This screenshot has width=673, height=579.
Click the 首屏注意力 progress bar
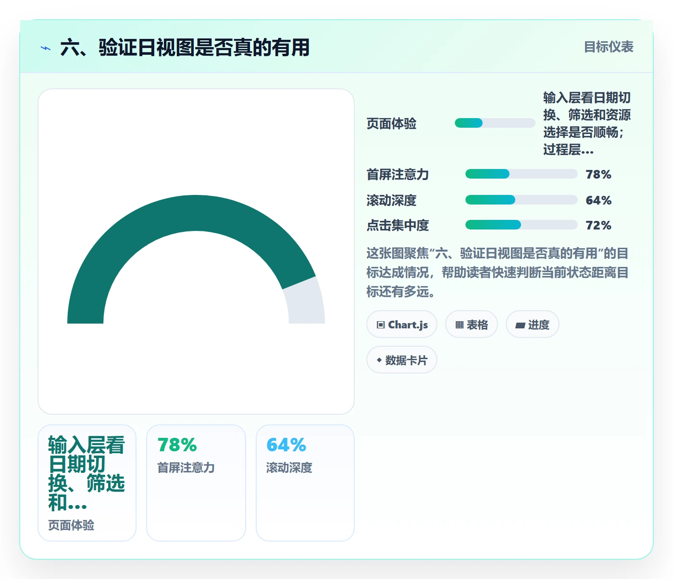point(522,174)
